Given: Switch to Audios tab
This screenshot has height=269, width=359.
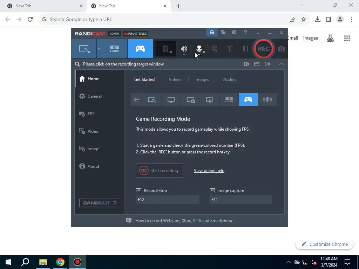Looking at the screenshot, I should coord(230,80).
